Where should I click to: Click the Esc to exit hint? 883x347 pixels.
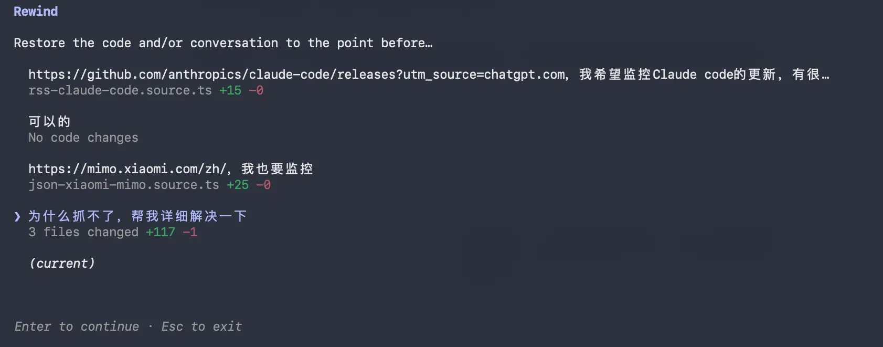[201, 327]
